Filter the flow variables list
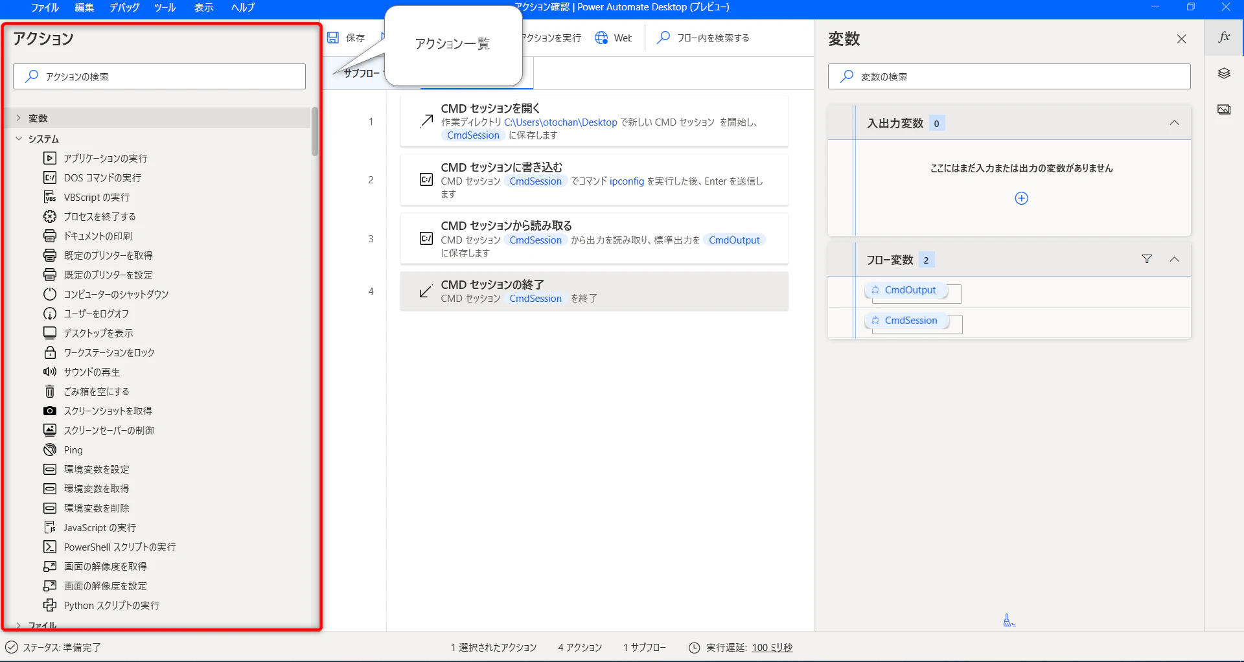The image size is (1244, 662). pyautogui.click(x=1147, y=259)
